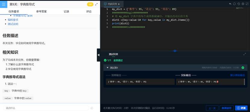Click the 展示原始输出 link
The height and width of the screenshot is (112, 250).
click(x=237, y=75)
